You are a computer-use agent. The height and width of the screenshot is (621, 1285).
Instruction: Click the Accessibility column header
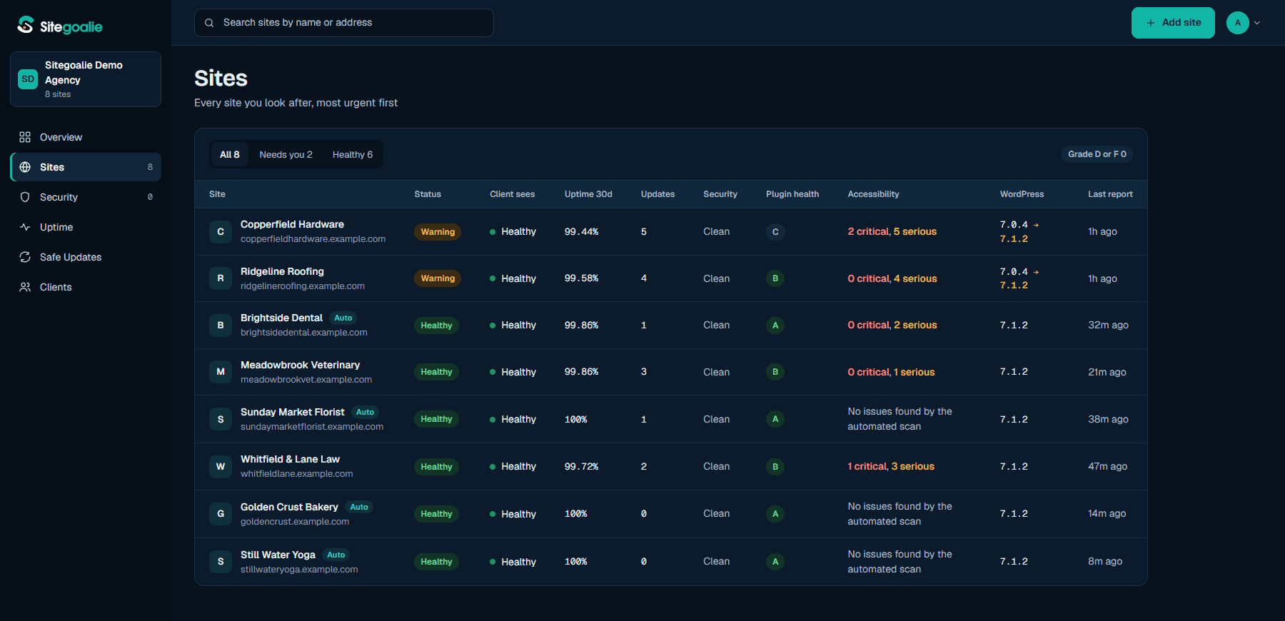(873, 194)
